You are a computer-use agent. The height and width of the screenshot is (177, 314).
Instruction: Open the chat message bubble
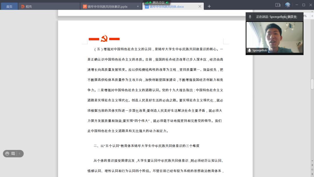point(13,153)
